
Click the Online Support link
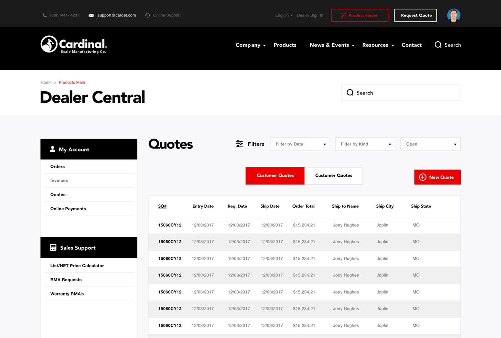(x=167, y=15)
